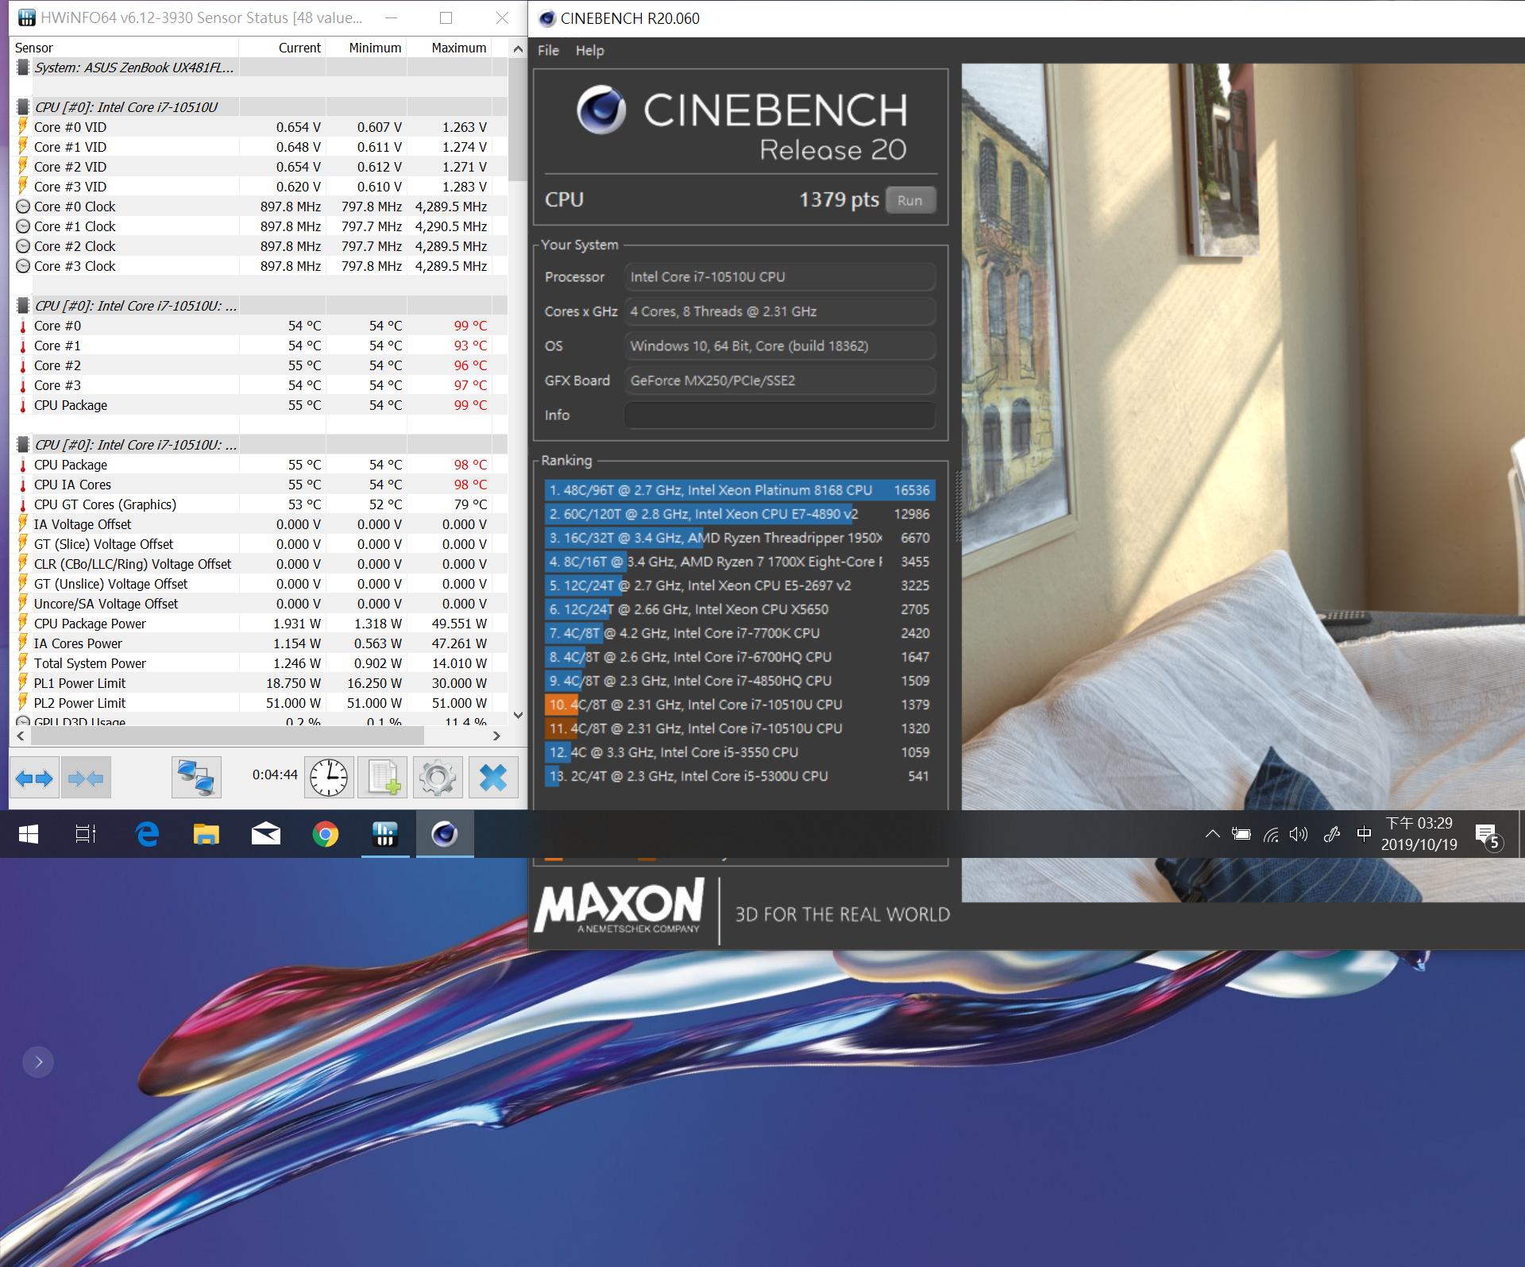Select the CPU GT Cores (Graphics) row

(261, 504)
